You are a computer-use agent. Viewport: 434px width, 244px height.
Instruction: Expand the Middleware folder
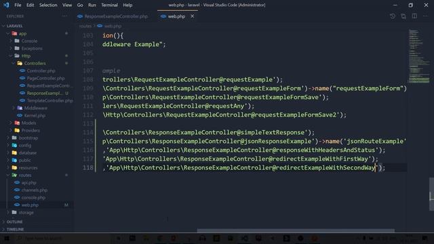pyautogui.click(x=35, y=108)
